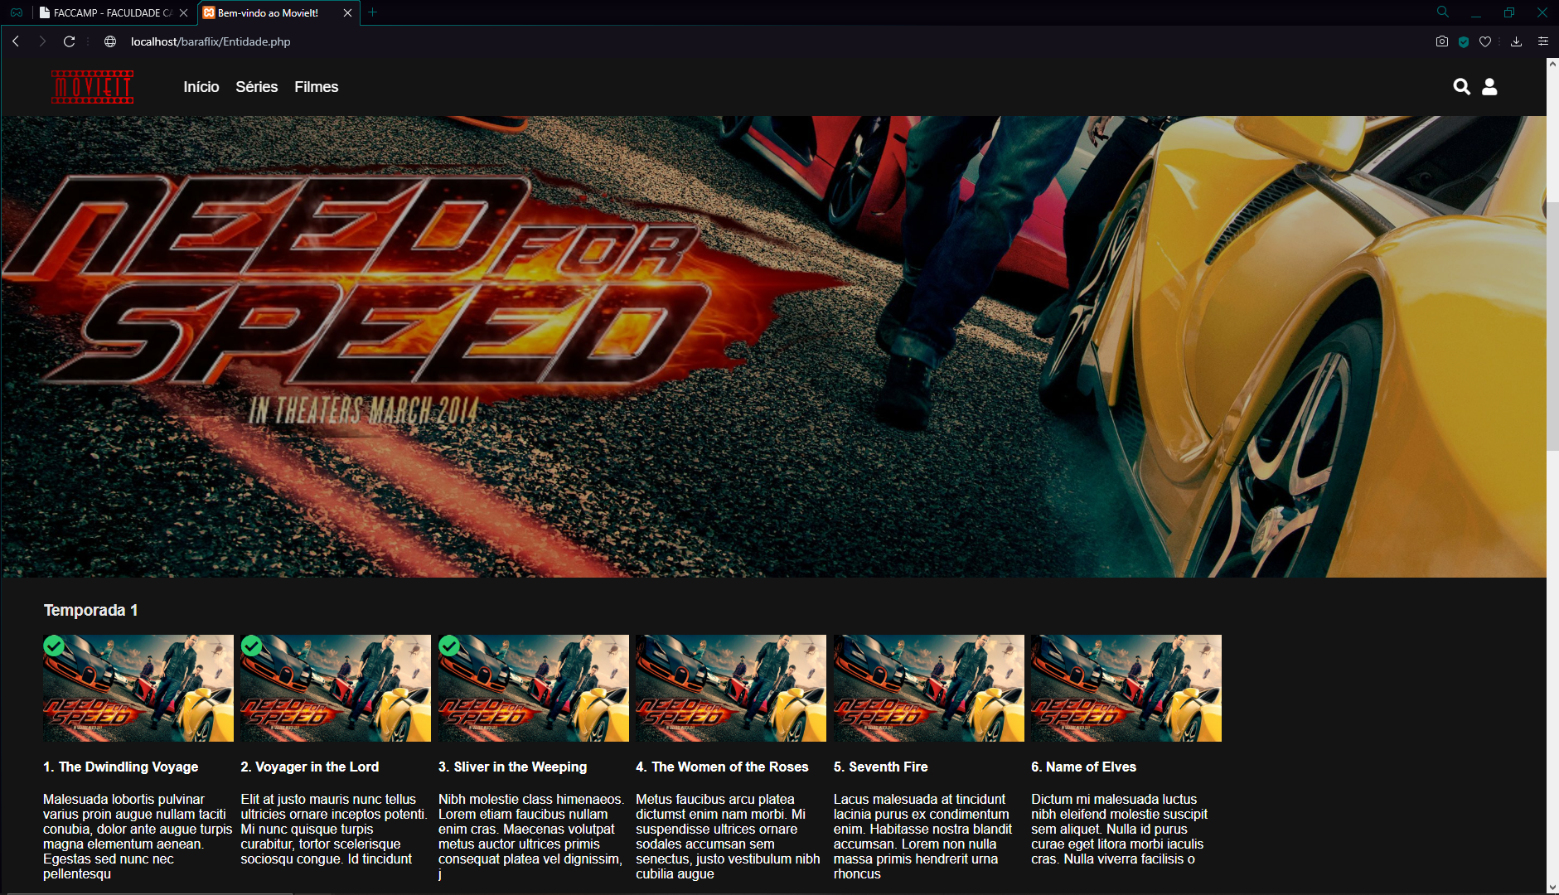Add page to bookmarks with heart icon
Viewport: 1559px width, 895px height.
[1485, 41]
